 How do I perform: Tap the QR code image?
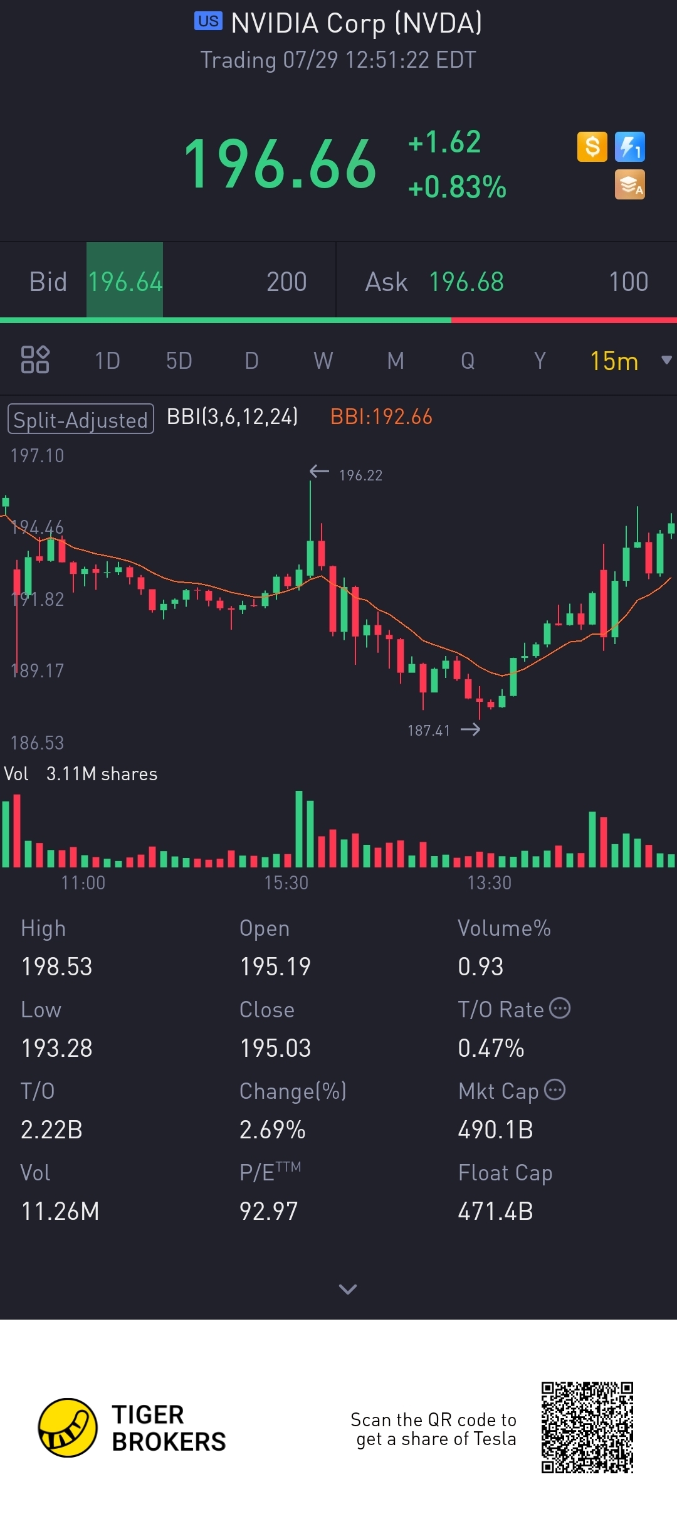pos(587,1427)
